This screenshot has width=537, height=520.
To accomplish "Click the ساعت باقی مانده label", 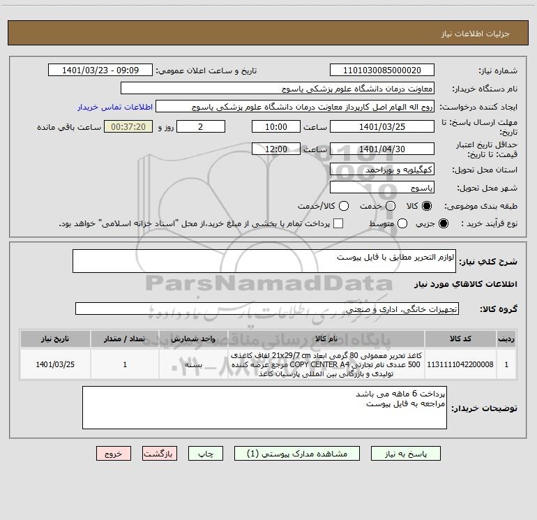I will point(69,127).
